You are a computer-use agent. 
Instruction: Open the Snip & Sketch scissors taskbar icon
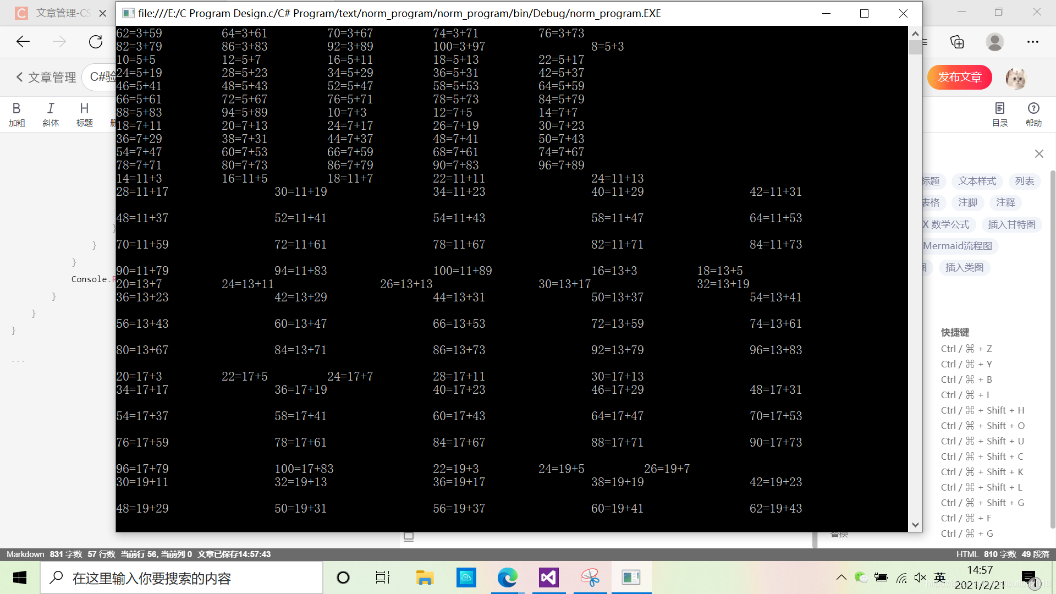pyautogui.click(x=590, y=577)
